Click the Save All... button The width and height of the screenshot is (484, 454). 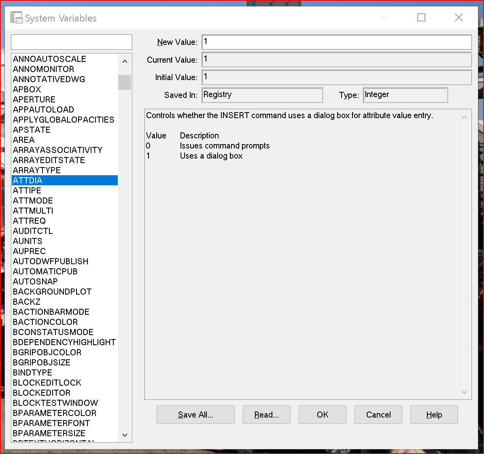196,414
